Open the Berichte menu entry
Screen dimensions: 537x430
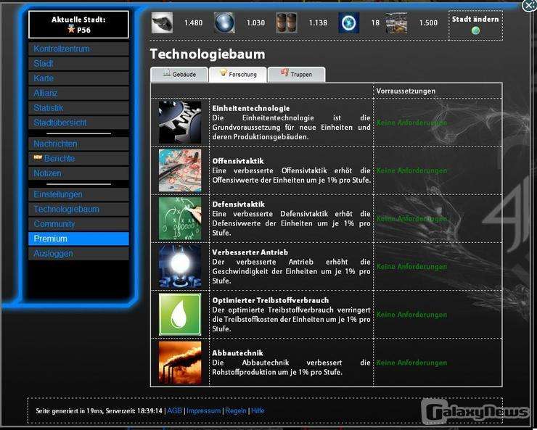pos(79,159)
